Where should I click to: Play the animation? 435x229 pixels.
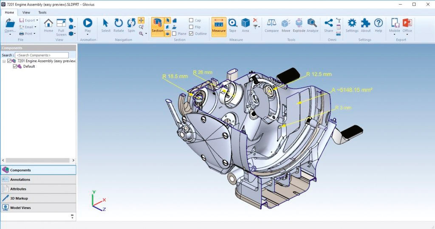(88, 25)
